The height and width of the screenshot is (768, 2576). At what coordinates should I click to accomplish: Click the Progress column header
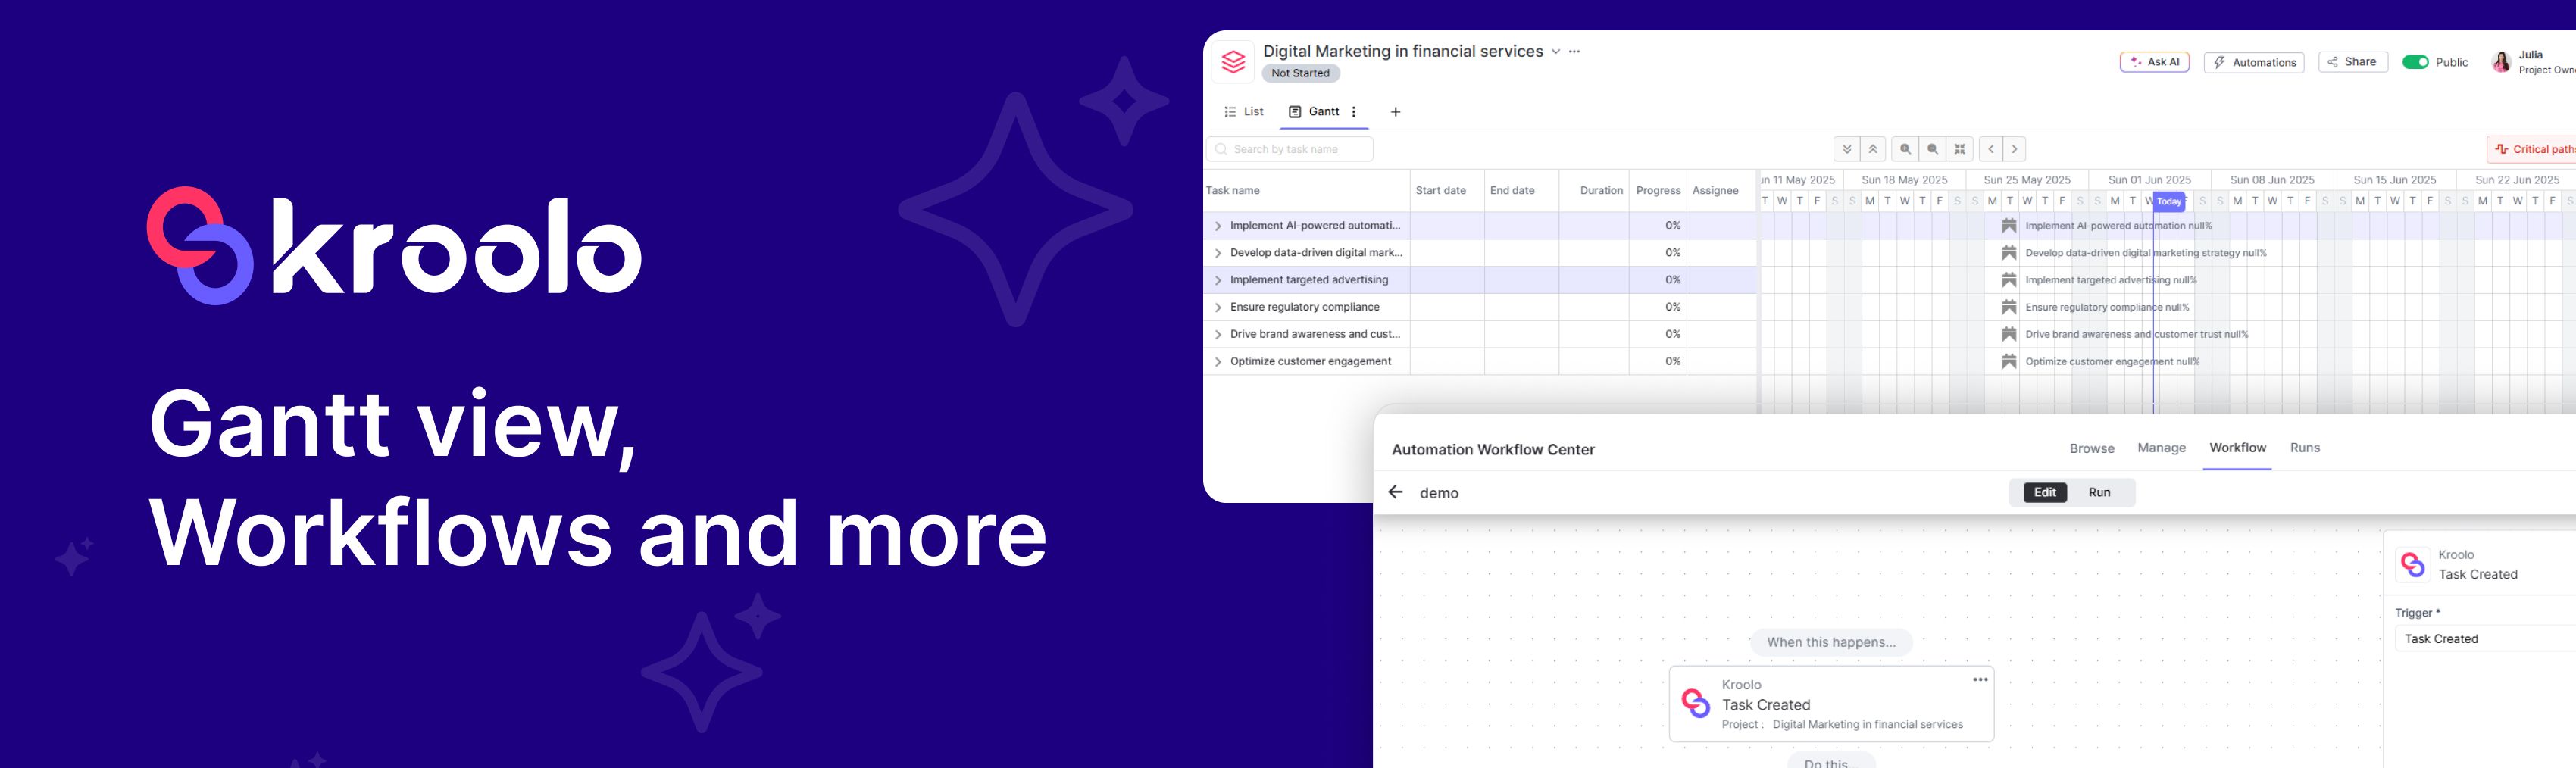click(1658, 190)
